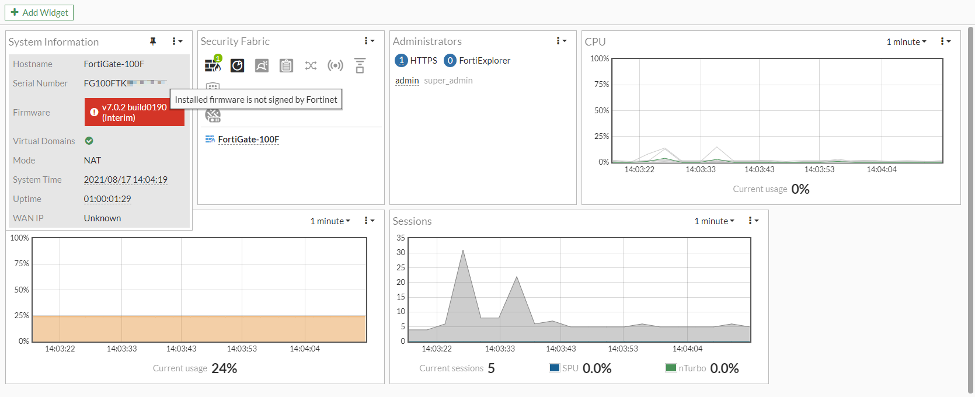Open the CPU widget options menu
The image size is (975, 397).
[945, 41]
